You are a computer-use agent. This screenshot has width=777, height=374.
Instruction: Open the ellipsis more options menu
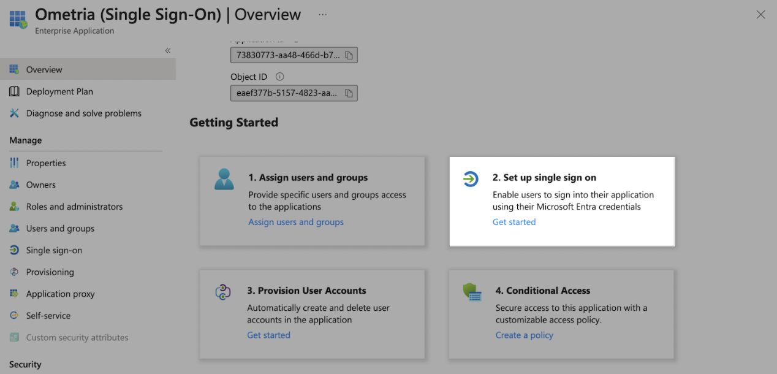point(322,14)
